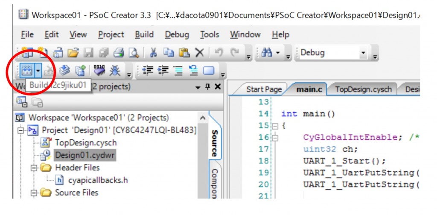This screenshot has width=437, height=216.
Task: Switch to the Start Page tab
Action: click(x=264, y=89)
